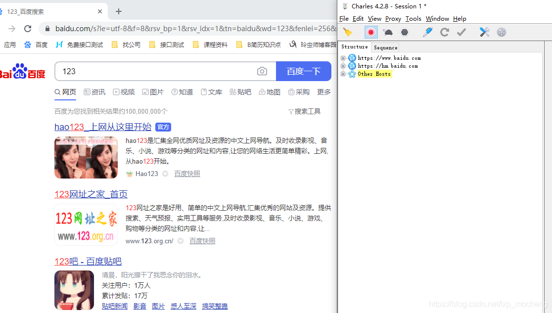The height and width of the screenshot is (313, 552).
Task: Open the 123吧 - 百度贴吧 result link
Action: point(88,262)
